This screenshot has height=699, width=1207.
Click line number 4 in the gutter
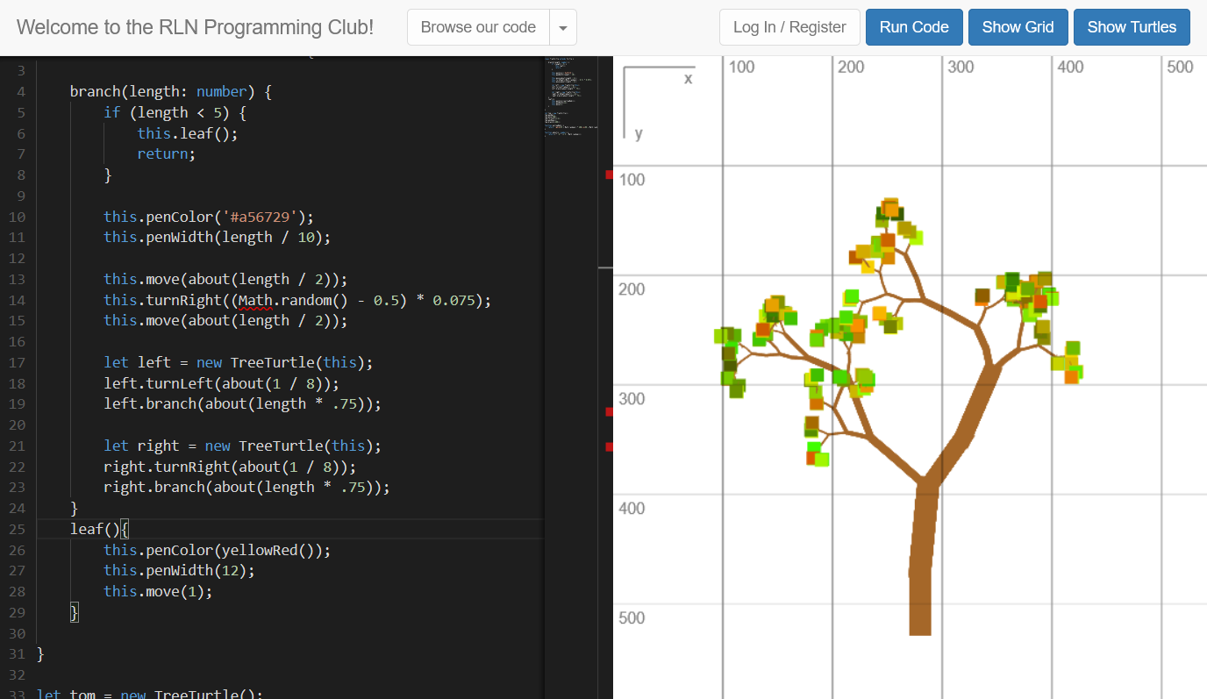[x=20, y=91]
